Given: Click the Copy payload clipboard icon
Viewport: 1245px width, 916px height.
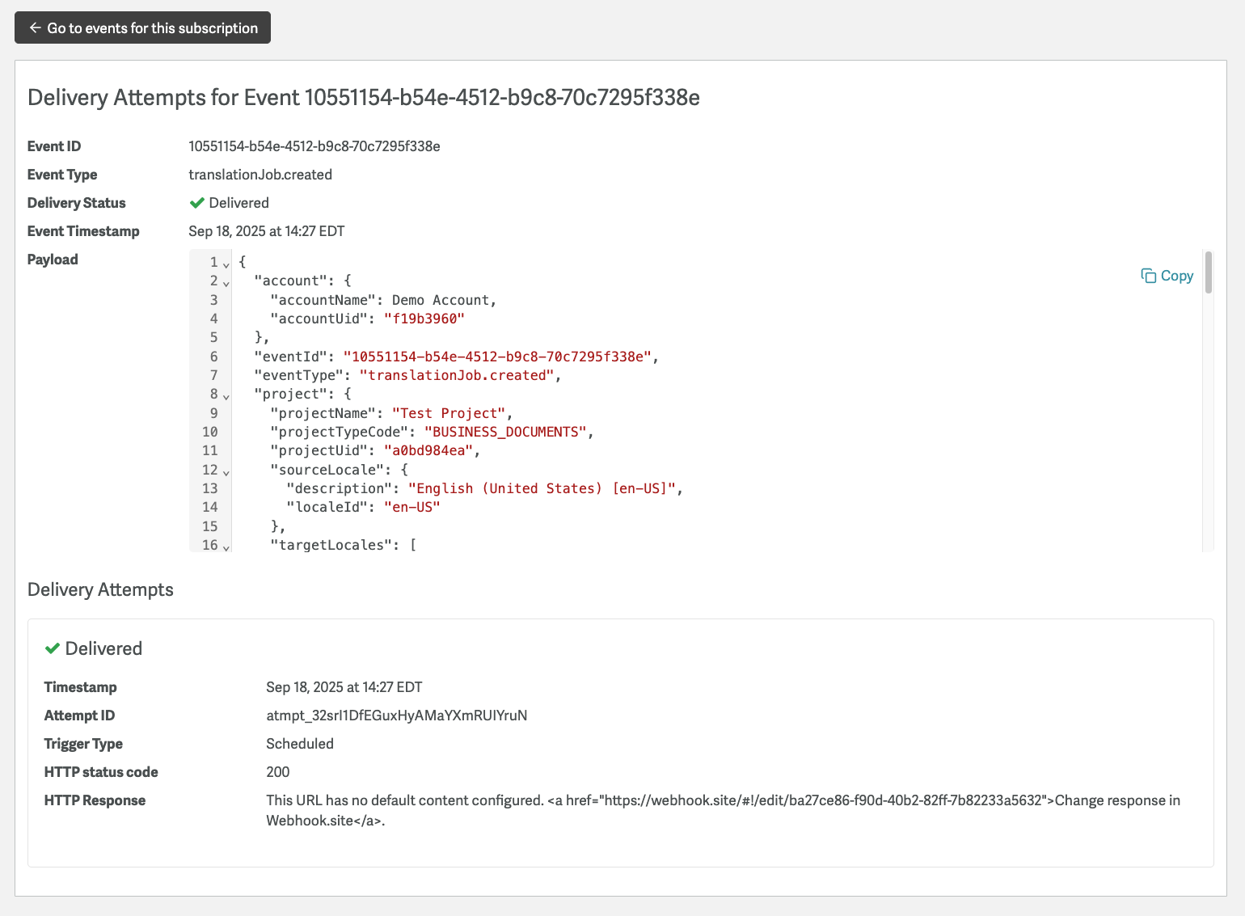Looking at the screenshot, I should tap(1148, 276).
